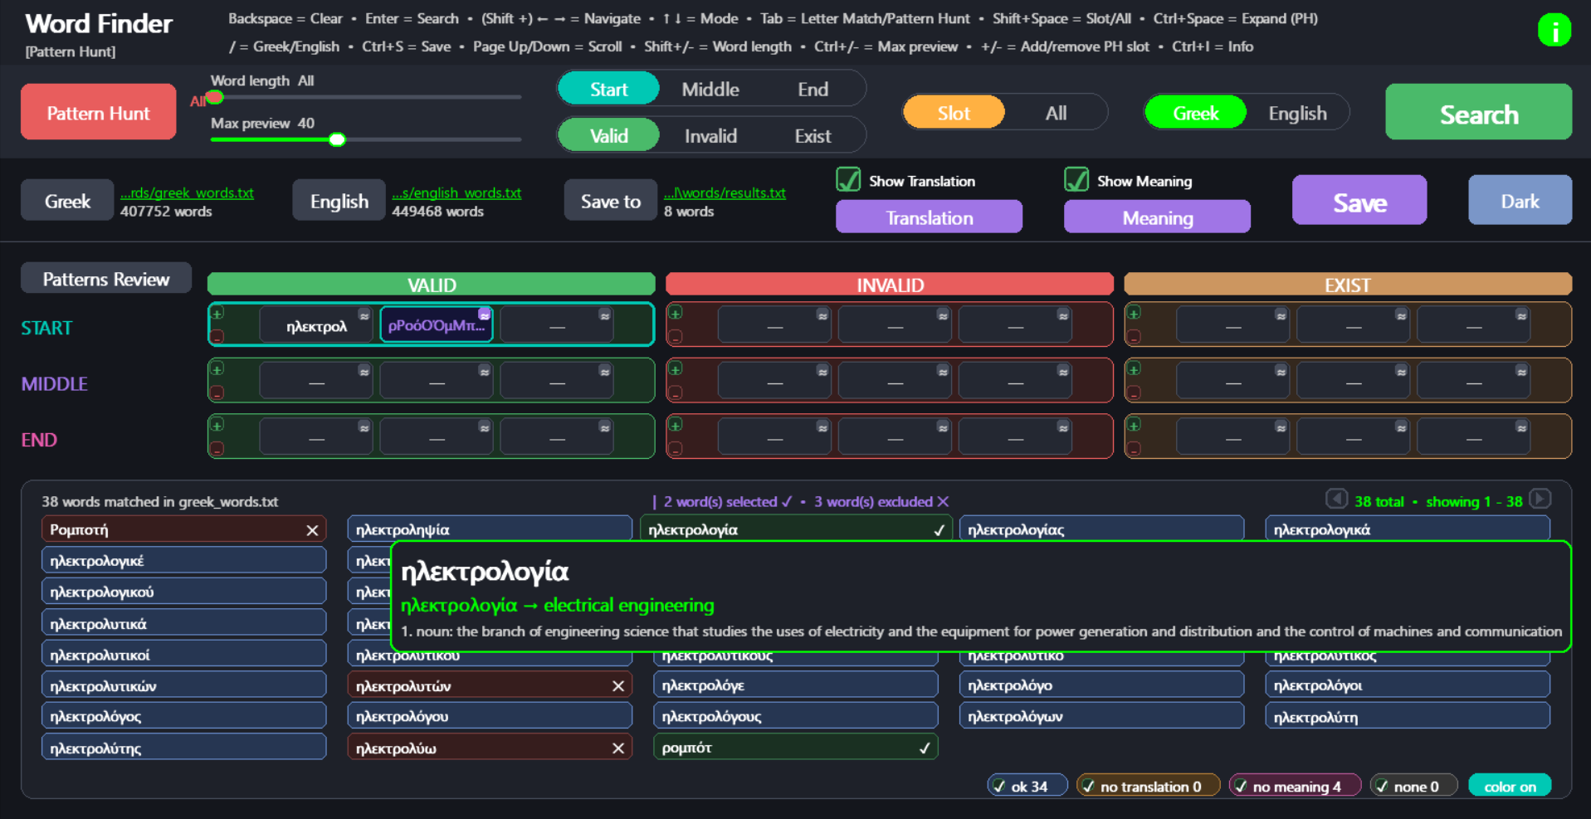1591x819 pixels.
Task: Click the ≈ icon on third VALID START slot
Action: tap(604, 315)
